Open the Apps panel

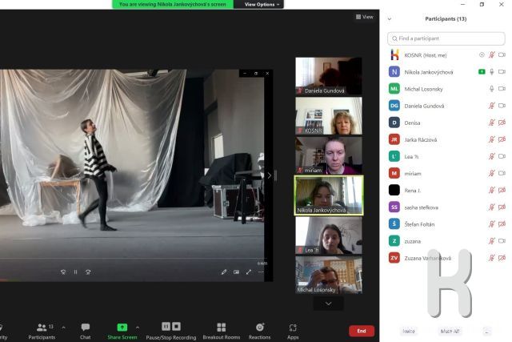pyautogui.click(x=293, y=330)
